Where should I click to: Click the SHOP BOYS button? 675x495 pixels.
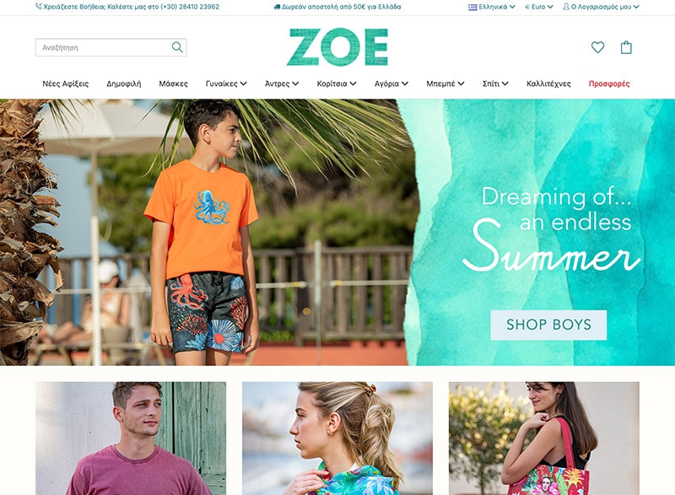pyautogui.click(x=548, y=325)
